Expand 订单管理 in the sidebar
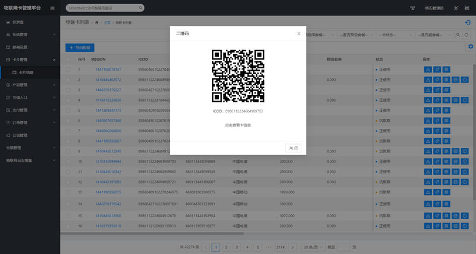 pos(30,123)
